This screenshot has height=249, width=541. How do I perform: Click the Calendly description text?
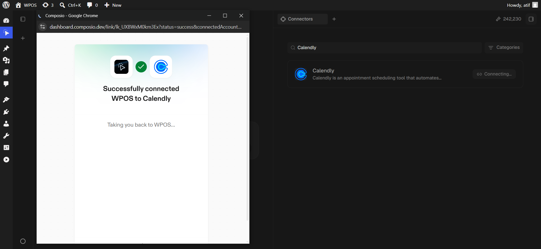point(377,78)
